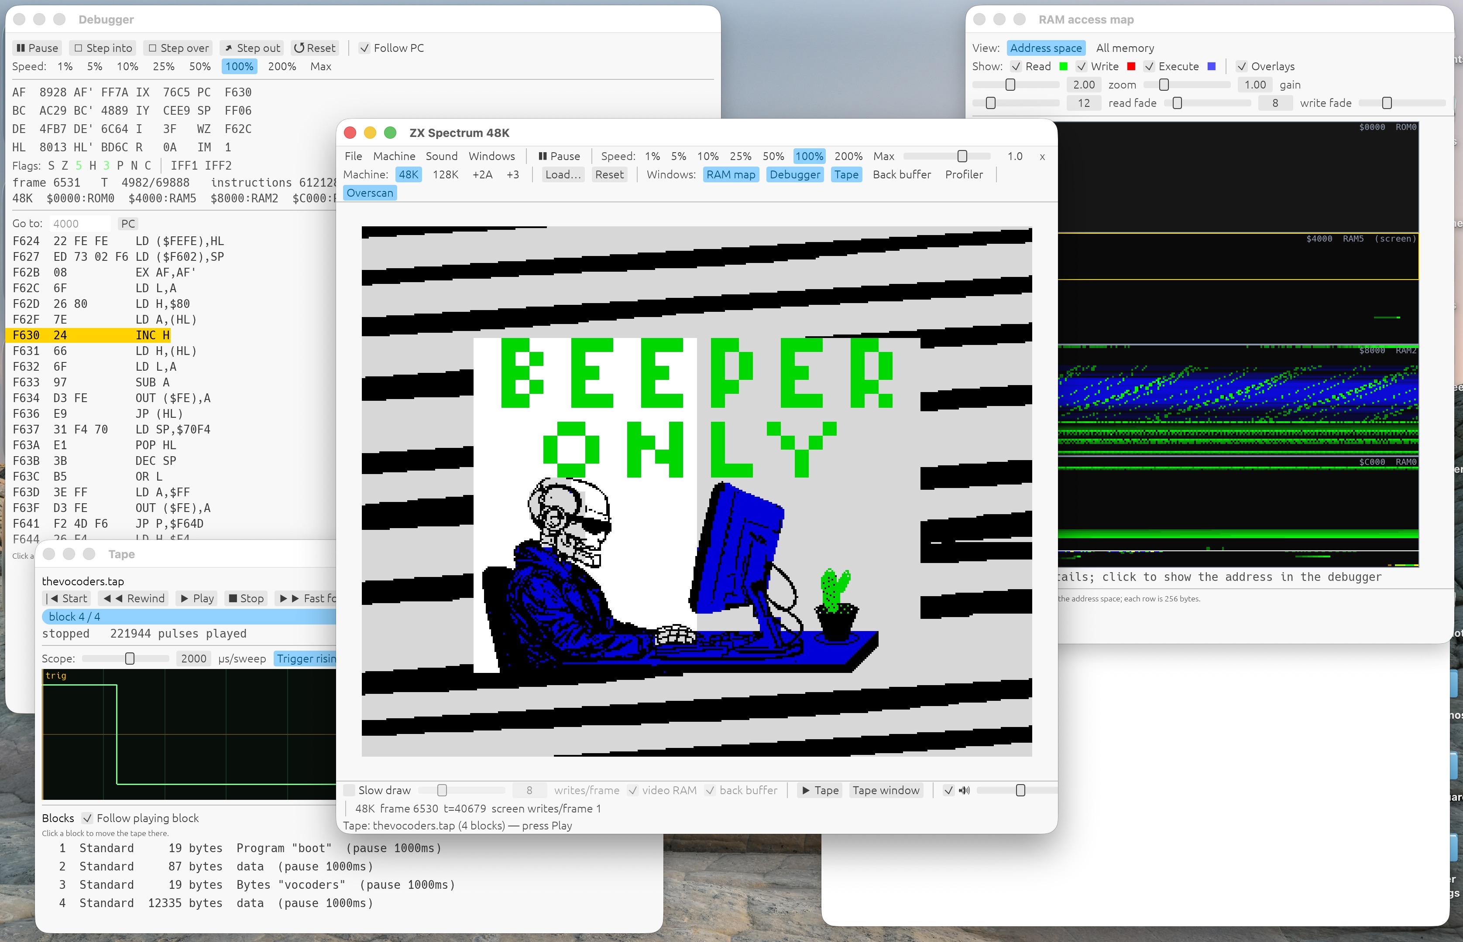Click the x button after scale value
The height and width of the screenshot is (942, 1463).
click(x=1042, y=157)
